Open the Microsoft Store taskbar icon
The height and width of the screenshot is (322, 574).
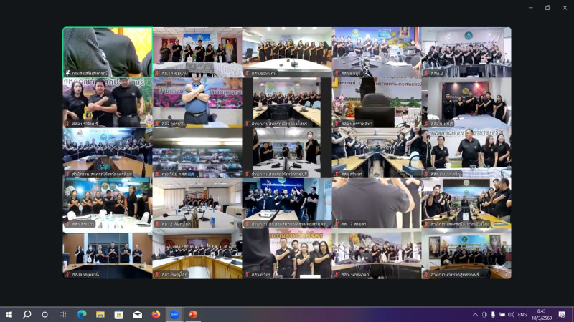click(x=118, y=314)
